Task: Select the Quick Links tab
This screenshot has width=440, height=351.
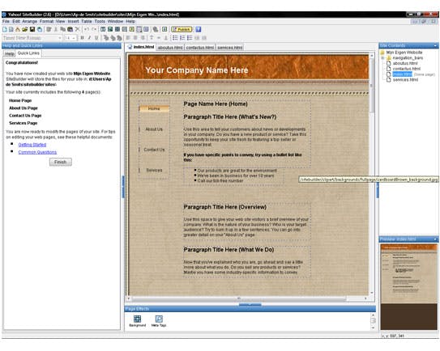Action: [28, 53]
